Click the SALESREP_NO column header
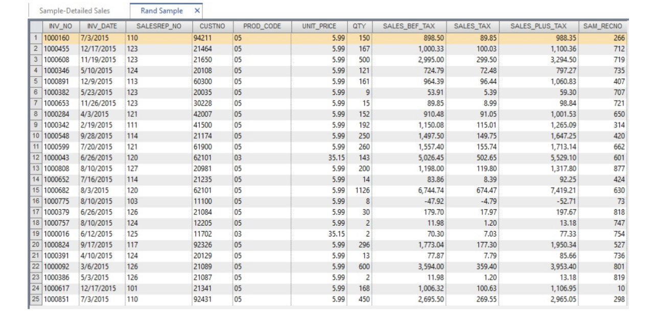 coord(157,26)
